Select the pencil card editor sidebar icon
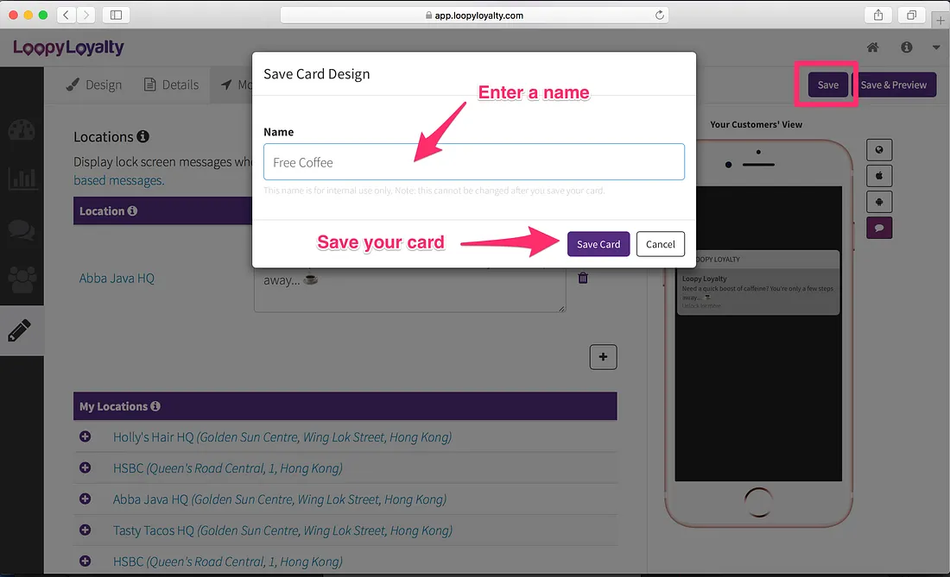Screen dimensions: 950x577 20,330
